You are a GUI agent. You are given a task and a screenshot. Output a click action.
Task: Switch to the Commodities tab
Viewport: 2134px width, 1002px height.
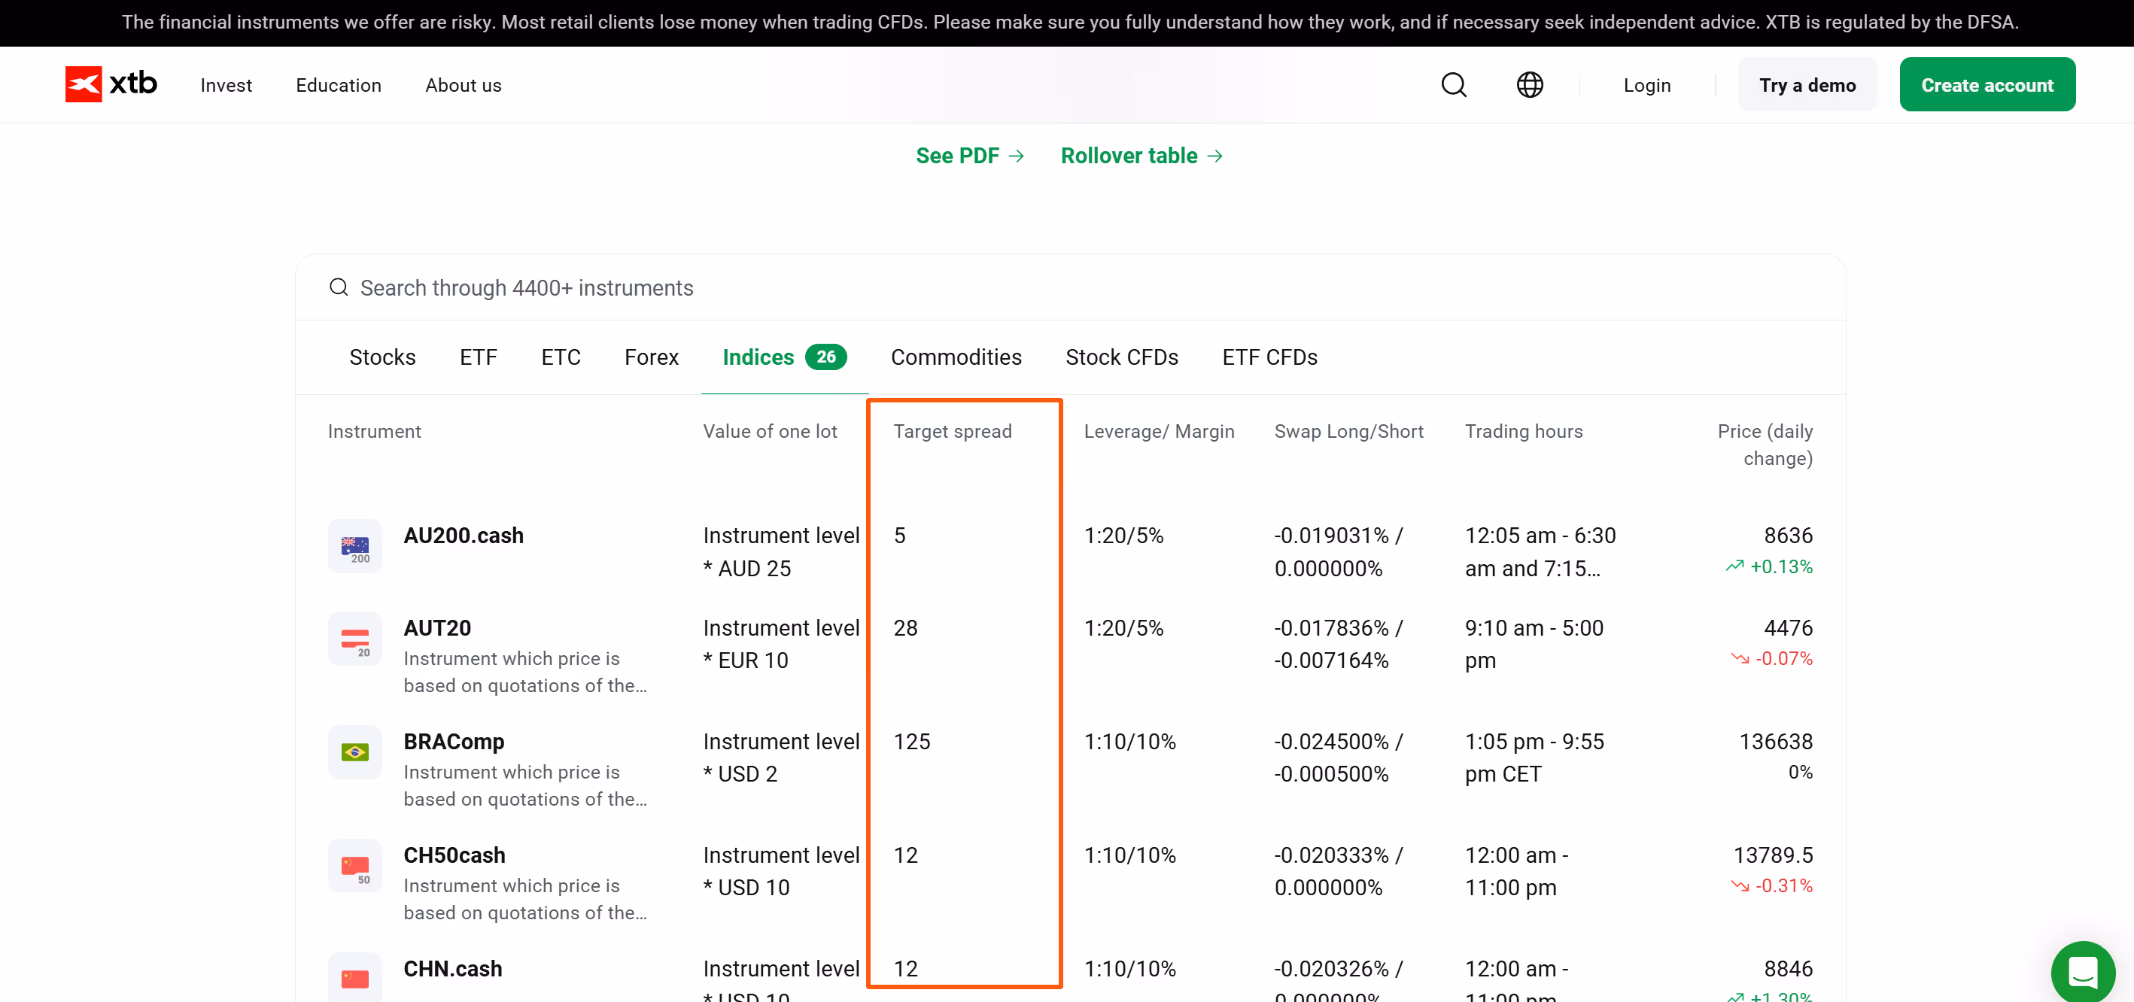tap(956, 357)
